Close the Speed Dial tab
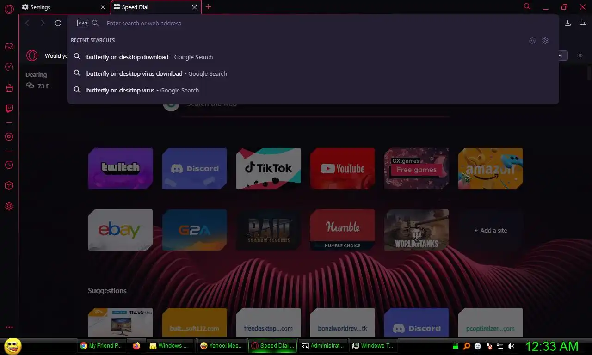The height and width of the screenshot is (355, 592). (x=195, y=7)
